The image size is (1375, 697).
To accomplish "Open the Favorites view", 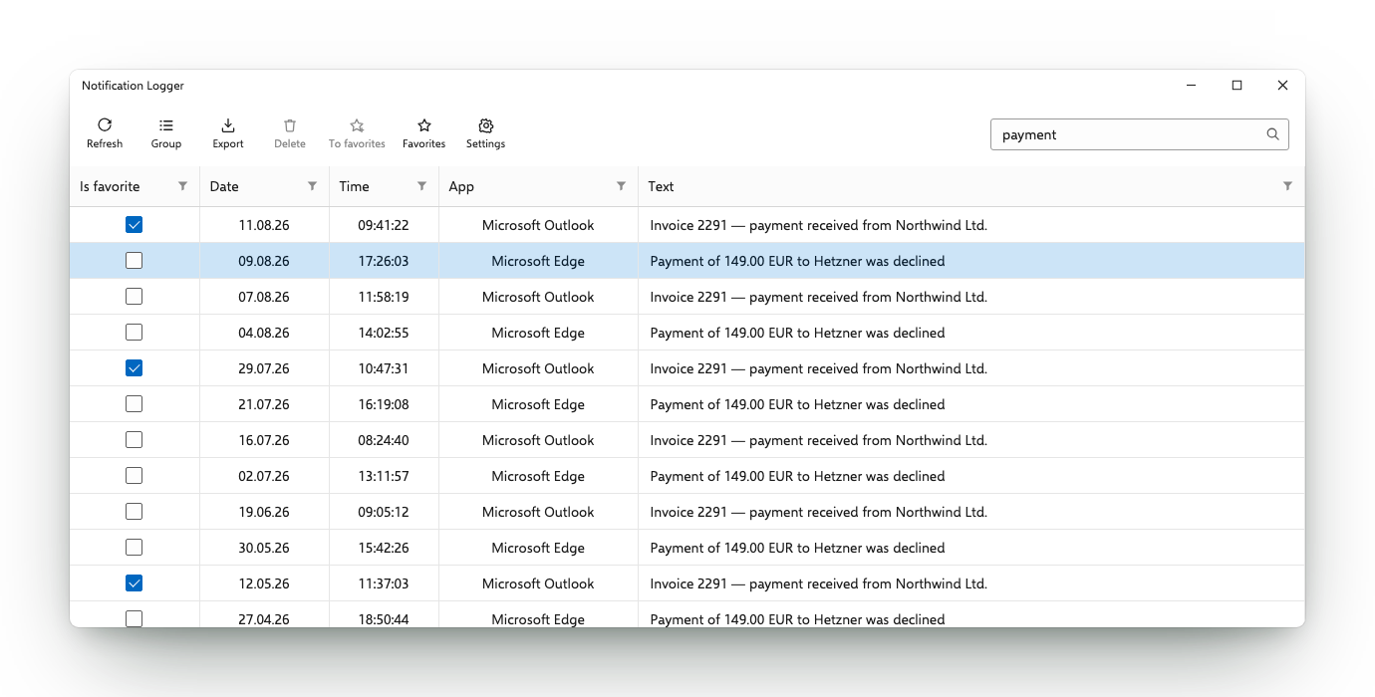I will 424,133.
